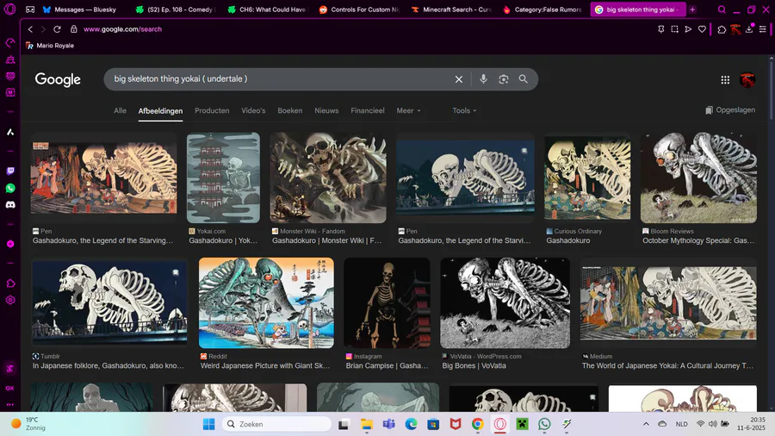Open File Explorer from taskbar

click(366, 424)
